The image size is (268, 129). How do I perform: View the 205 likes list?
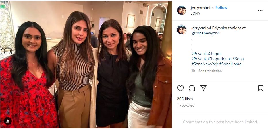pos(185,99)
